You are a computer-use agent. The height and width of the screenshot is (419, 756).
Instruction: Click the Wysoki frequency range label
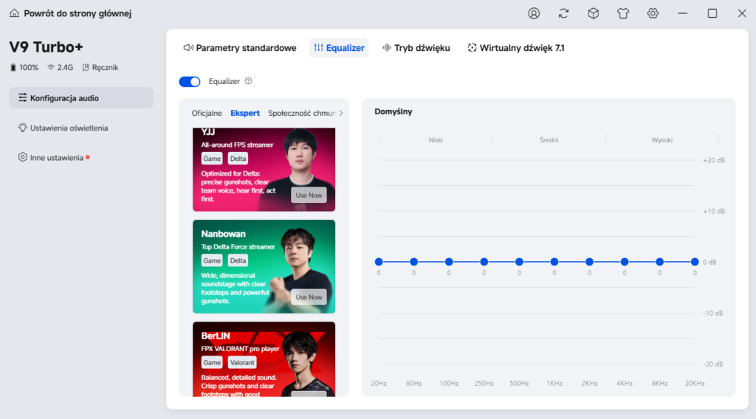(x=662, y=139)
